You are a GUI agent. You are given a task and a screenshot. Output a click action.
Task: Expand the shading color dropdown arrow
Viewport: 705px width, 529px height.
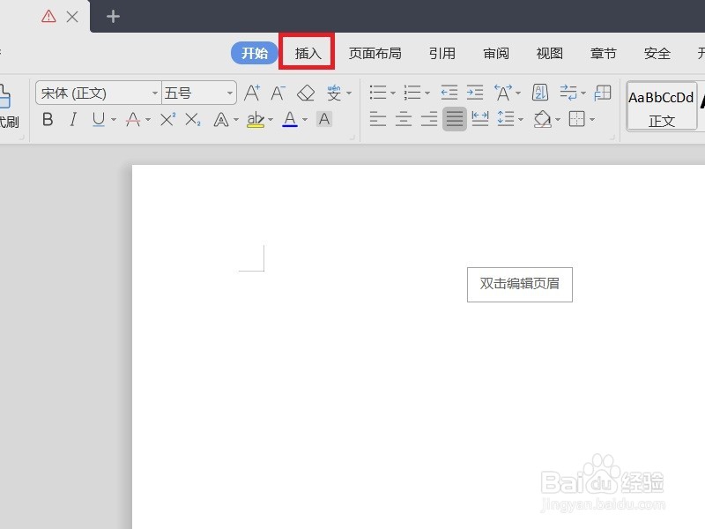tap(558, 120)
